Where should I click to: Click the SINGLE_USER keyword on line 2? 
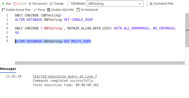coord(82,20)
